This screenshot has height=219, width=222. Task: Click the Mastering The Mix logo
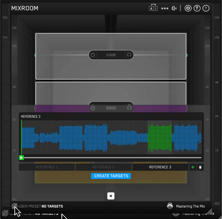[170, 206]
